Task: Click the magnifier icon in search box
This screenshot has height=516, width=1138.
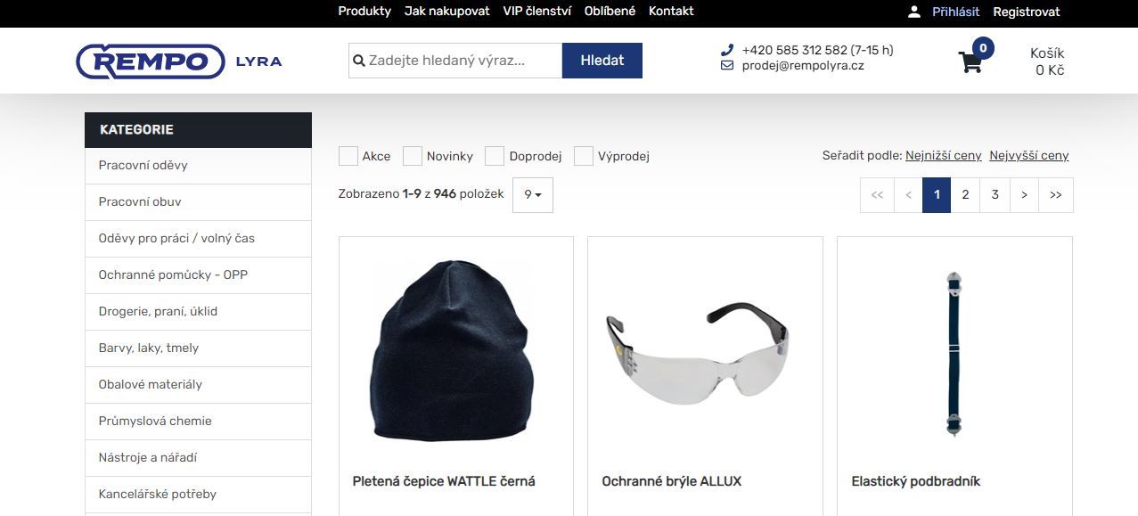Action: pyautogui.click(x=359, y=61)
